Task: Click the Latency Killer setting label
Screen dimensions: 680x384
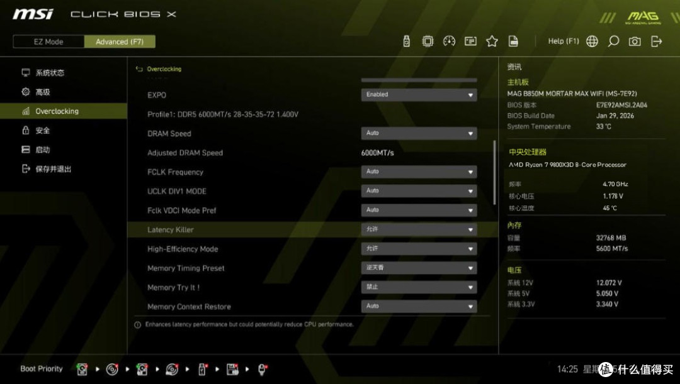Action: [x=171, y=230]
